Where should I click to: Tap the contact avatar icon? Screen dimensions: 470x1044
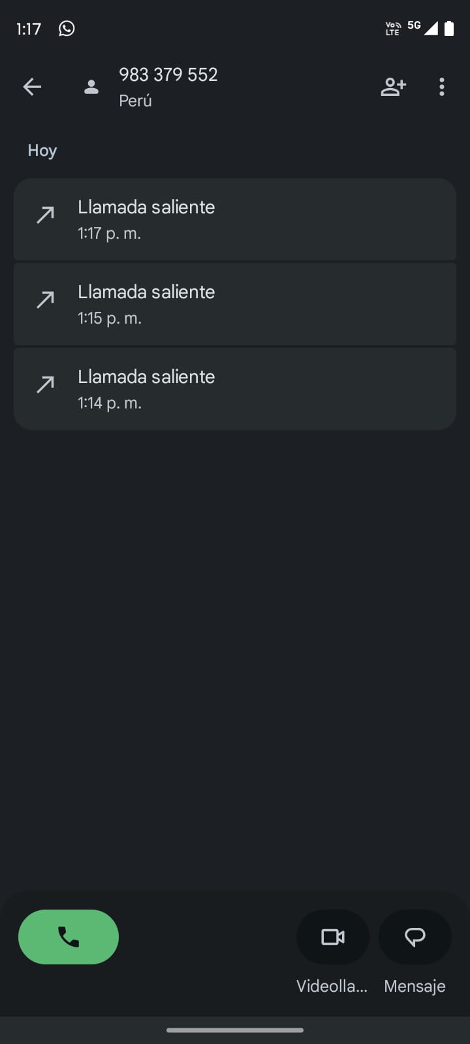pyautogui.click(x=91, y=87)
